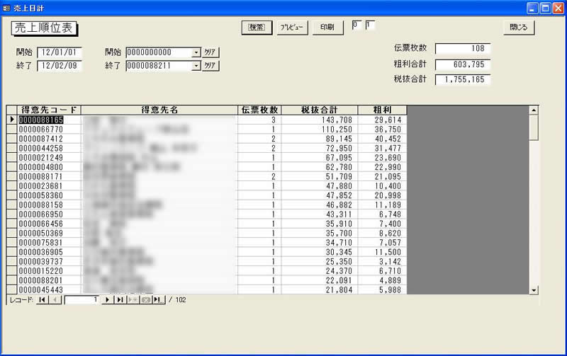Viewport: 567px width, 356px height.
Task: Click the 売上日計 window title icon
Action: tap(7, 7)
